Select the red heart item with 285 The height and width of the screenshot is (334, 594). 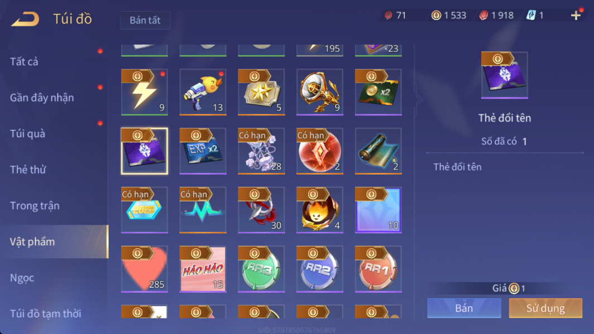point(145,269)
